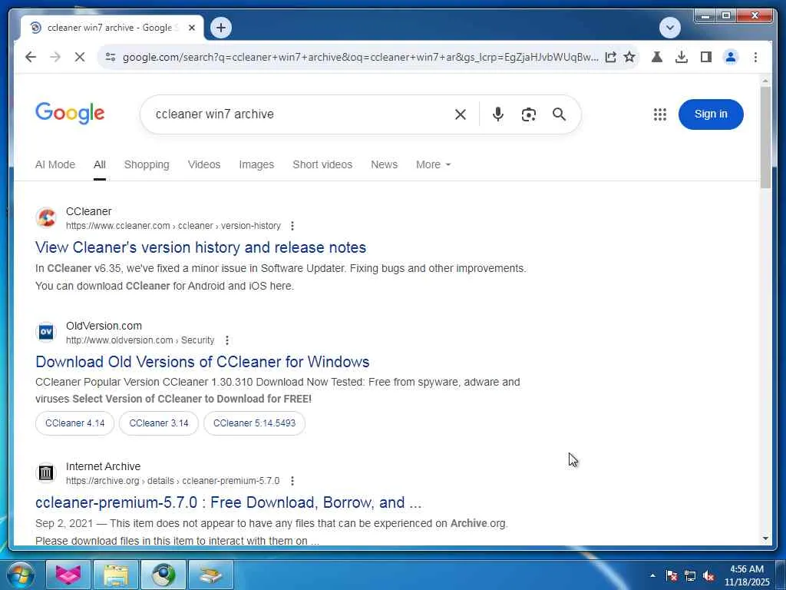Switch to AI Mode tab
786x590 pixels.
[x=55, y=164]
